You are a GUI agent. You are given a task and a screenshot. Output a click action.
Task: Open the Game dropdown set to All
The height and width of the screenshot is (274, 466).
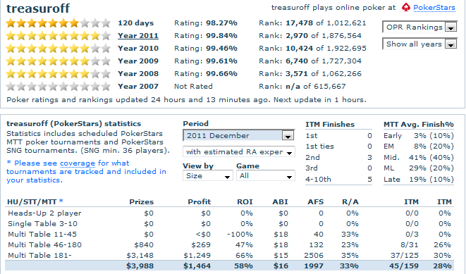(x=266, y=175)
